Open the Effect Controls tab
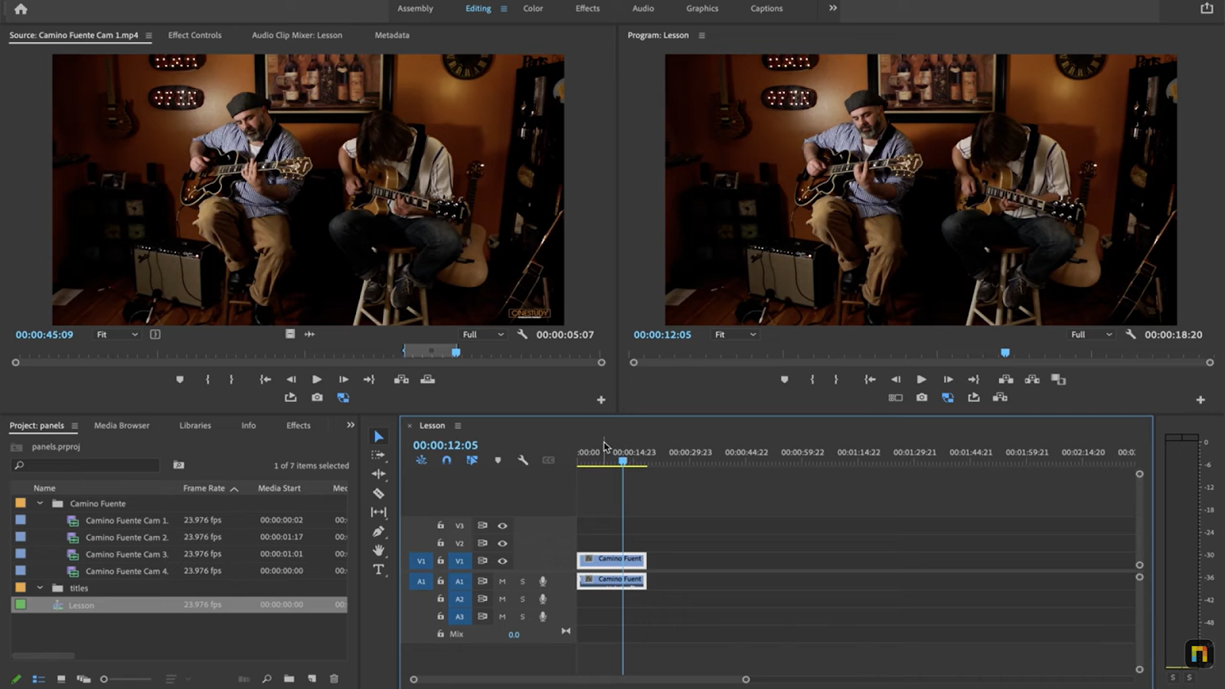The width and height of the screenshot is (1225, 689). click(x=194, y=35)
